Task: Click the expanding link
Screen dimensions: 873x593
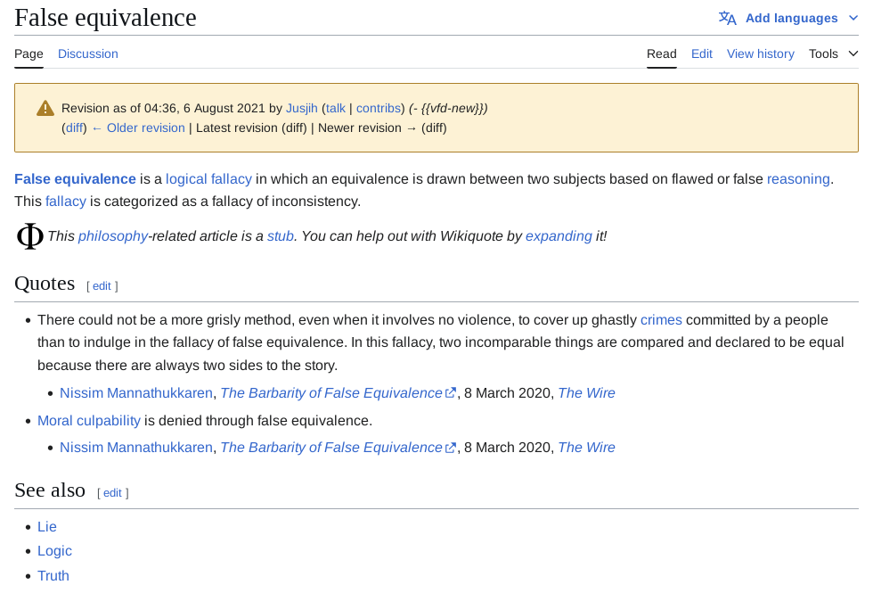Action: (x=559, y=236)
